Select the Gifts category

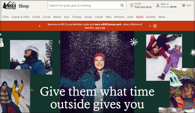point(6,17)
